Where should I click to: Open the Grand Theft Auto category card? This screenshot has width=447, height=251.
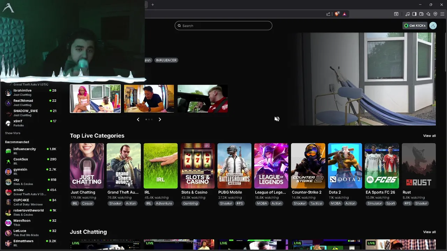point(124,166)
